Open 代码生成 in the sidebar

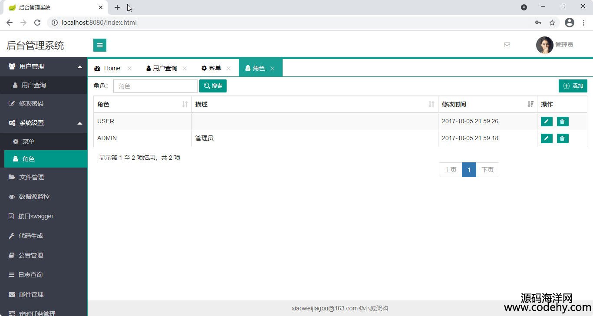click(43, 236)
